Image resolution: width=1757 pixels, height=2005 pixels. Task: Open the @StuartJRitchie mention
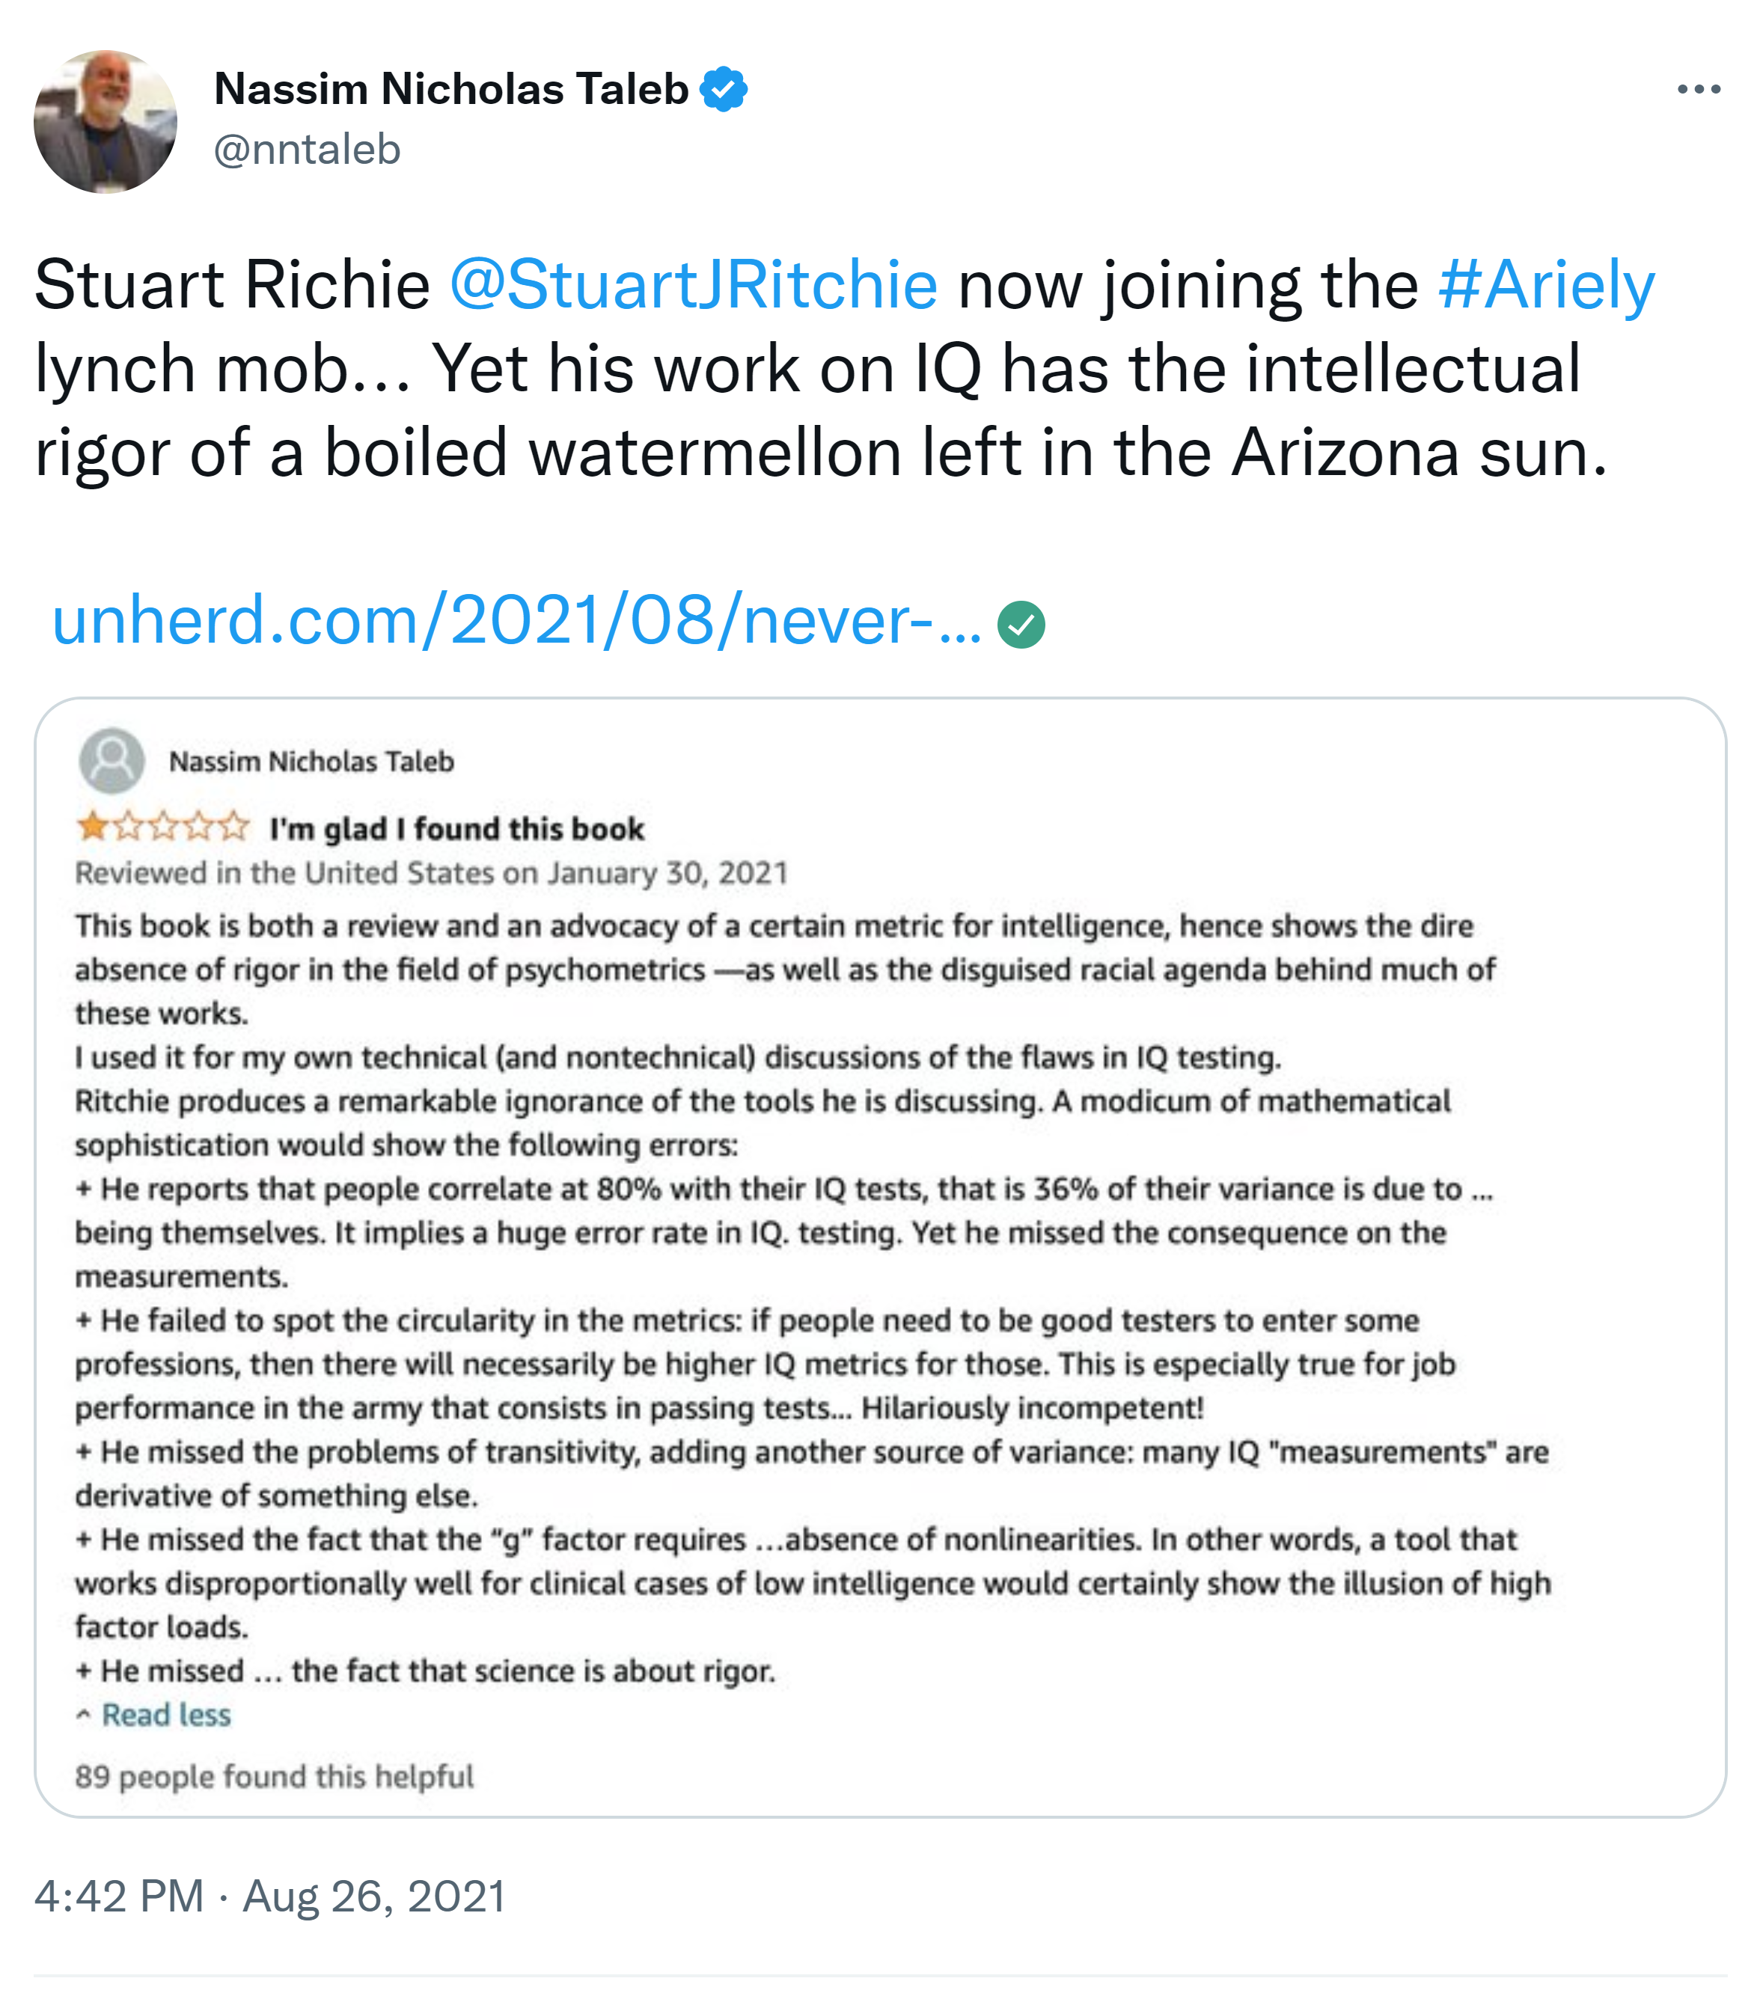point(693,284)
